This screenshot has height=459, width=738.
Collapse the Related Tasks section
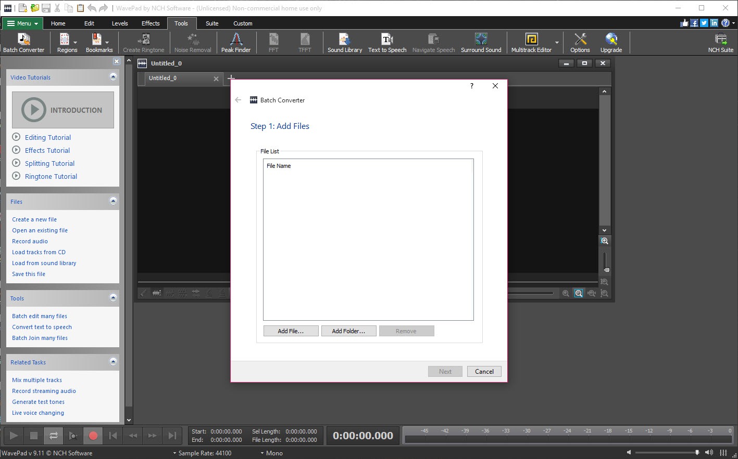(113, 362)
